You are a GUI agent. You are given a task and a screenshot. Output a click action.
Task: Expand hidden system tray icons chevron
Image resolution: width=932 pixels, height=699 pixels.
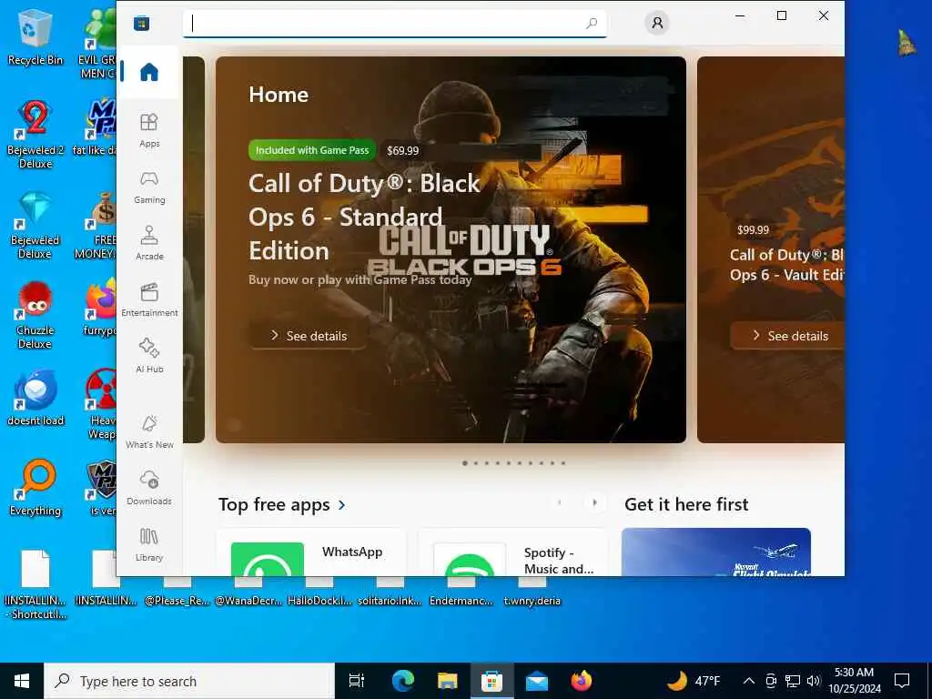pos(749,681)
